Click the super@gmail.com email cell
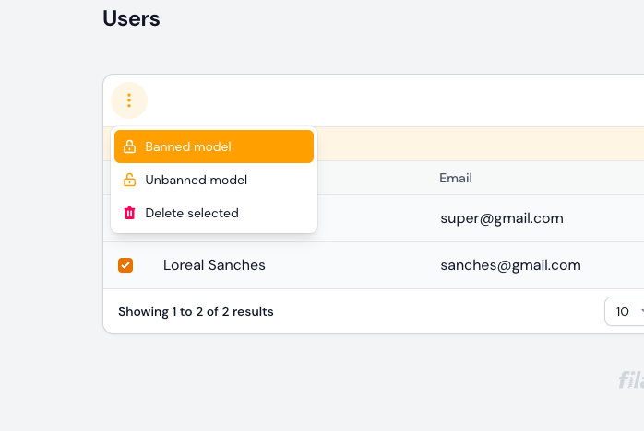644x431 pixels. (501, 218)
